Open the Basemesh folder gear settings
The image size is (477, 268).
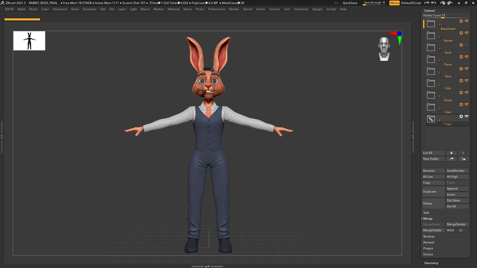point(461,21)
